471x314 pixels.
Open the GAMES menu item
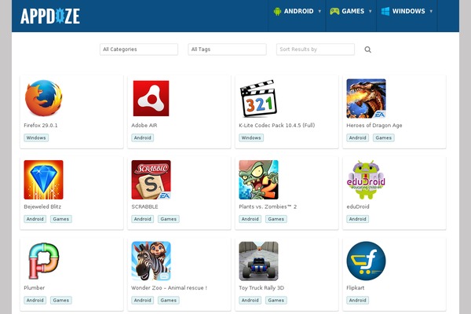click(x=353, y=12)
